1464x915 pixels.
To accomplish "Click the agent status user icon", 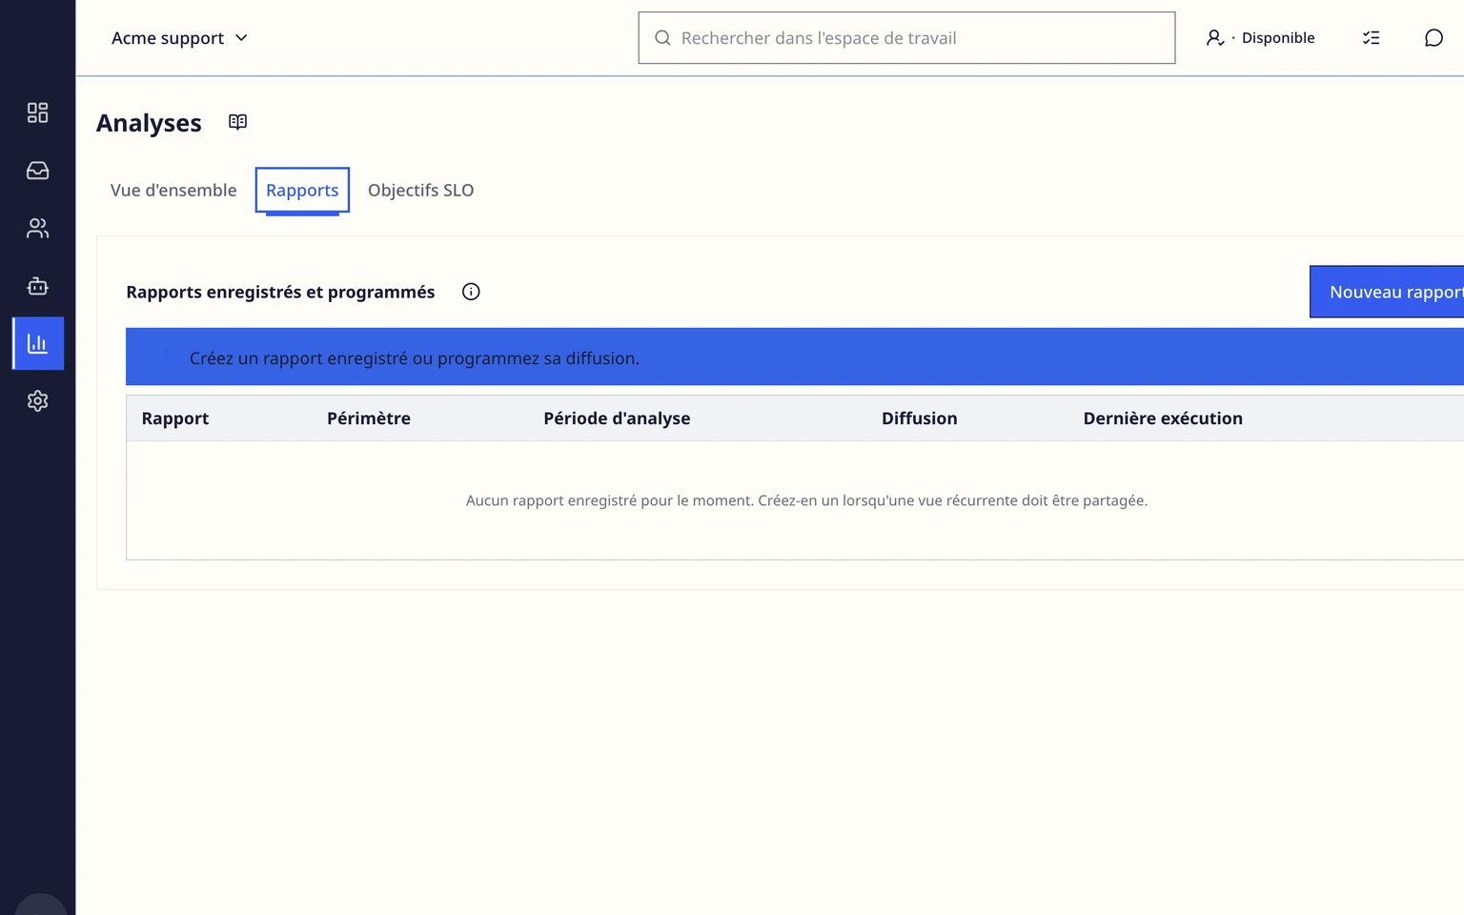I will click(x=1214, y=38).
